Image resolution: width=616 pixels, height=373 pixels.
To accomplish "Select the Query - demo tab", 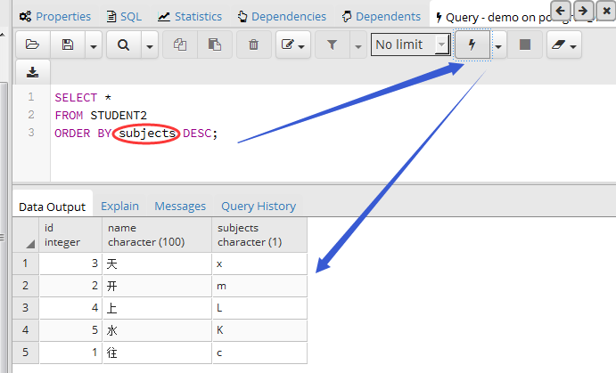I will point(491,17).
